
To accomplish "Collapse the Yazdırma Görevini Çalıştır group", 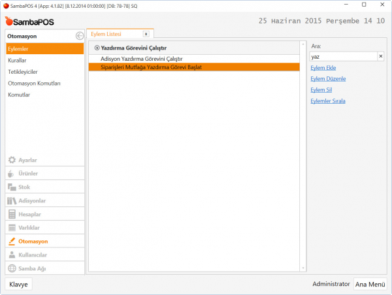I will click(97, 48).
